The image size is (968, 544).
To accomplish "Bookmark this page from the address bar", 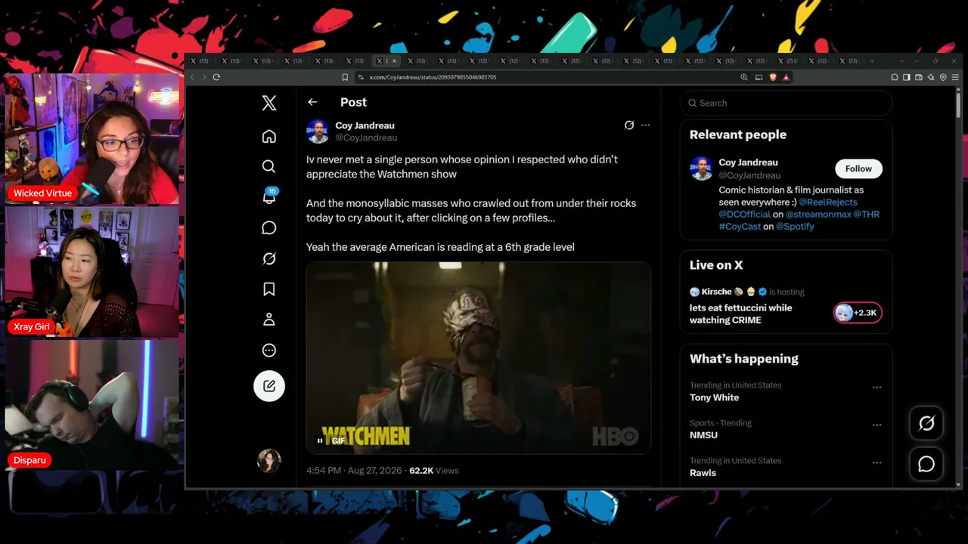I will (345, 77).
